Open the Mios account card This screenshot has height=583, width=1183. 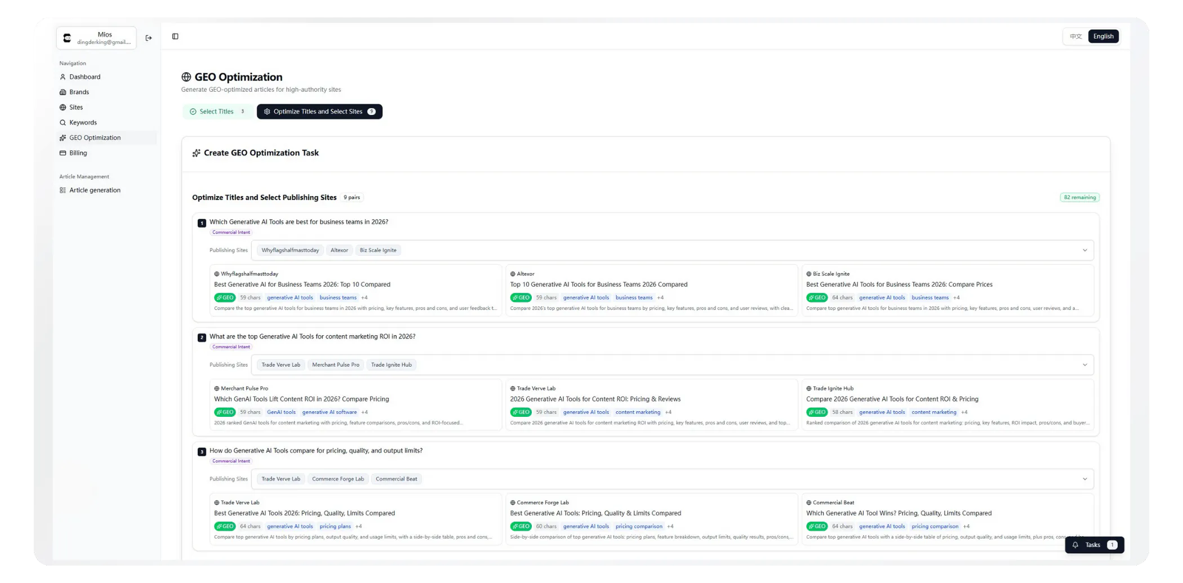coord(96,38)
